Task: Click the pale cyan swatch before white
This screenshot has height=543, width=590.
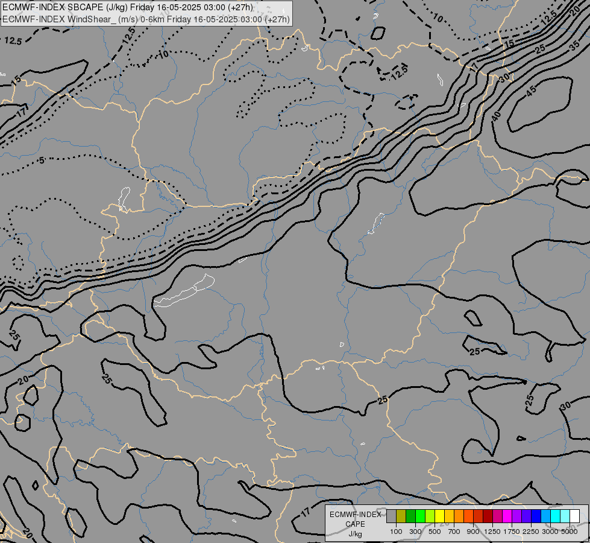Action: 565,516
